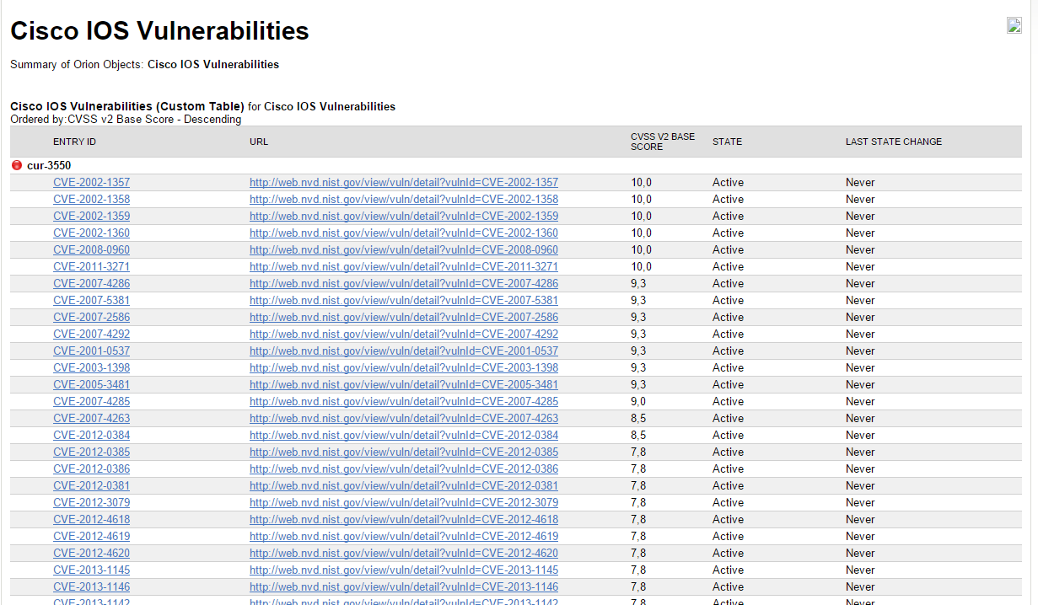Follow the NVD URL for CVE-2005-3481
1038x605 pixels.
[x=404, y=384]
